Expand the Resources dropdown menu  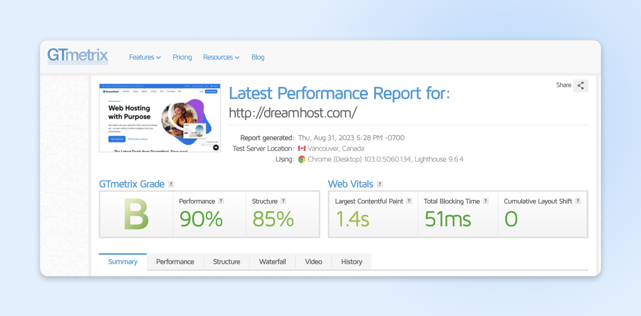pyautogui.click(x=221, y=57)
